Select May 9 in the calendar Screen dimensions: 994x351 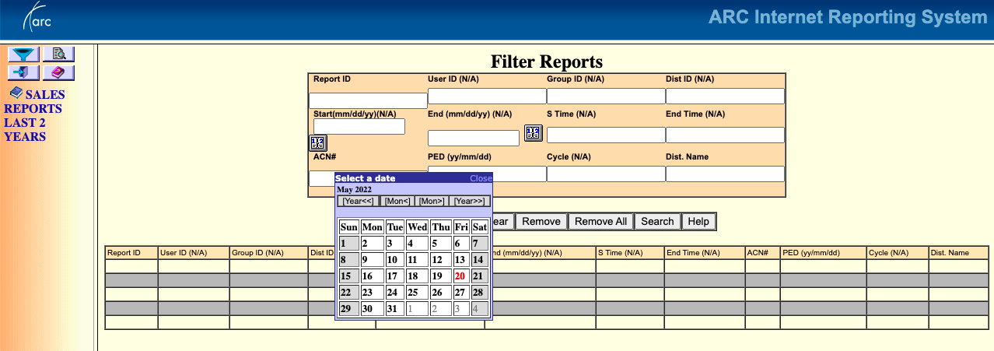(x=372, y=260)
